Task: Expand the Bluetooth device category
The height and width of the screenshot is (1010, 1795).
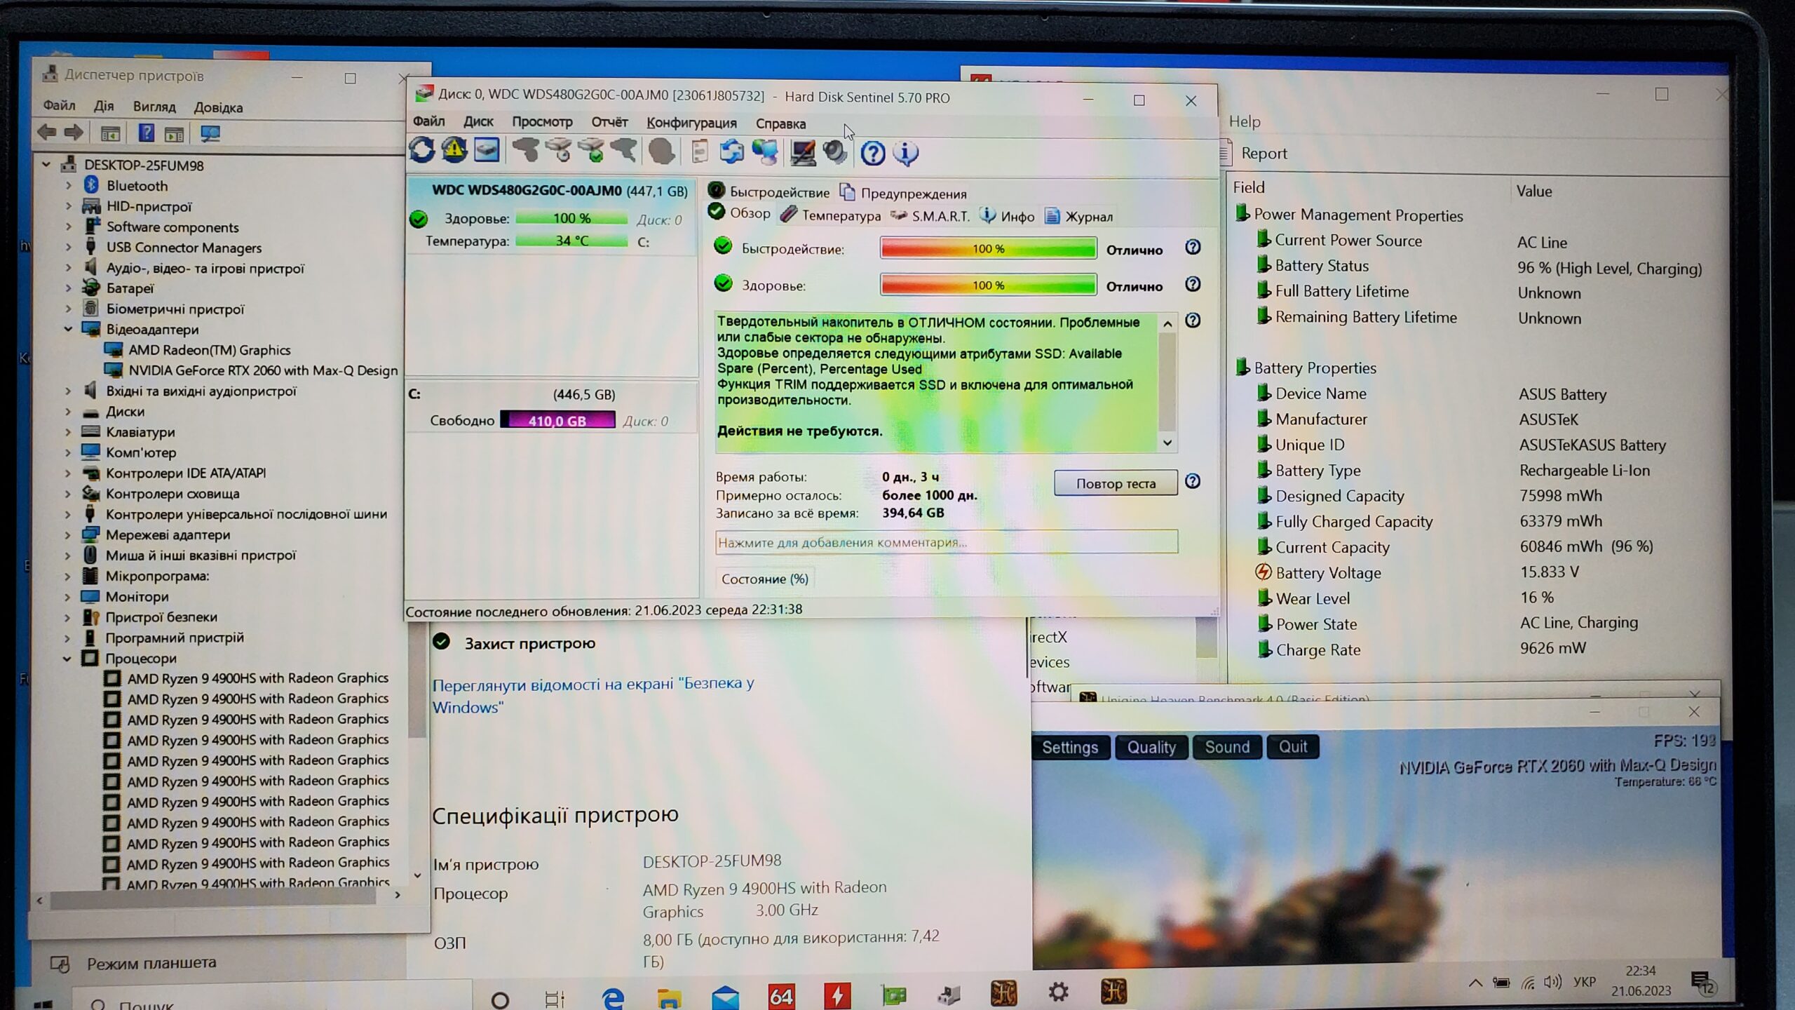Action: (x=69, y=186)
